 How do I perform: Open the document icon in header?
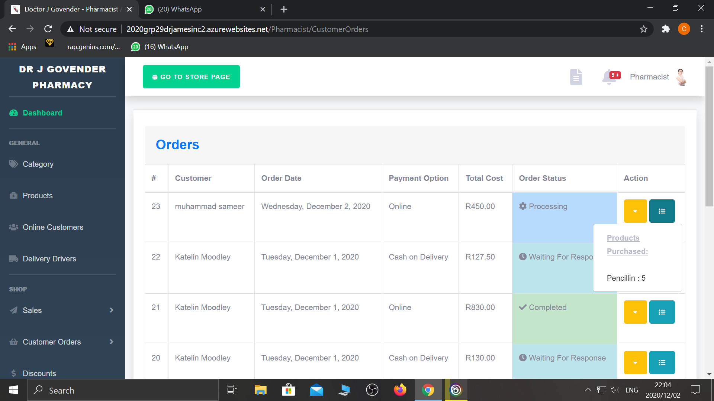(576, 77)
